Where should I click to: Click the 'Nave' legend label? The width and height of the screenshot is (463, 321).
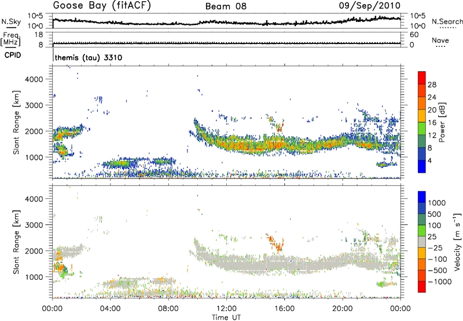coord(440,41)
